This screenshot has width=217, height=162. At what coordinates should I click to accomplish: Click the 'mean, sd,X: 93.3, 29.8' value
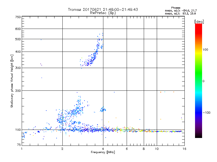(x=180, y=13)
